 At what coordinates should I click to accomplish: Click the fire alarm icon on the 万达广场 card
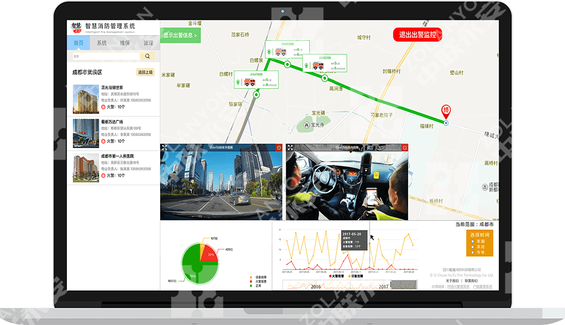click(x=103, y=141)
